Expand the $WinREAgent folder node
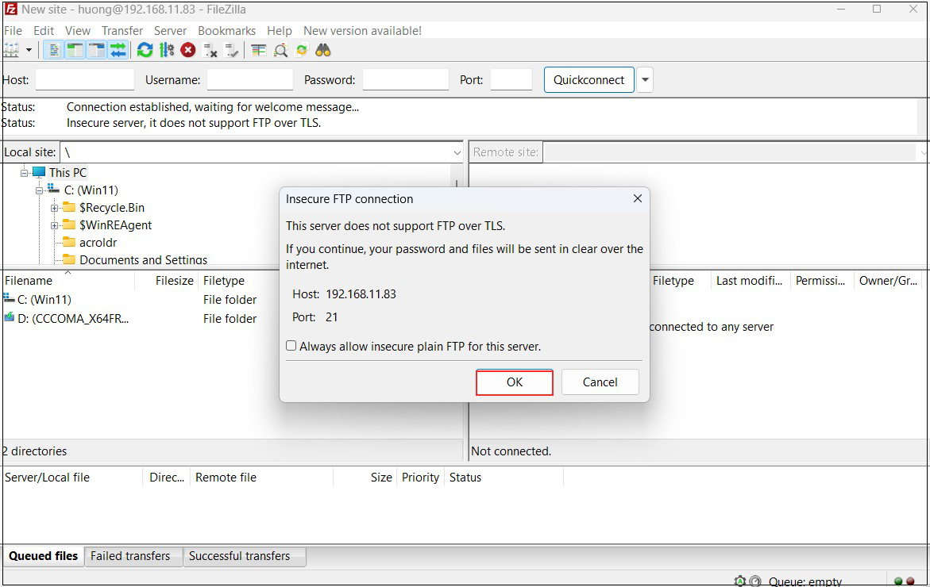This screenshot has height=587, width=930. pos(54,225)
